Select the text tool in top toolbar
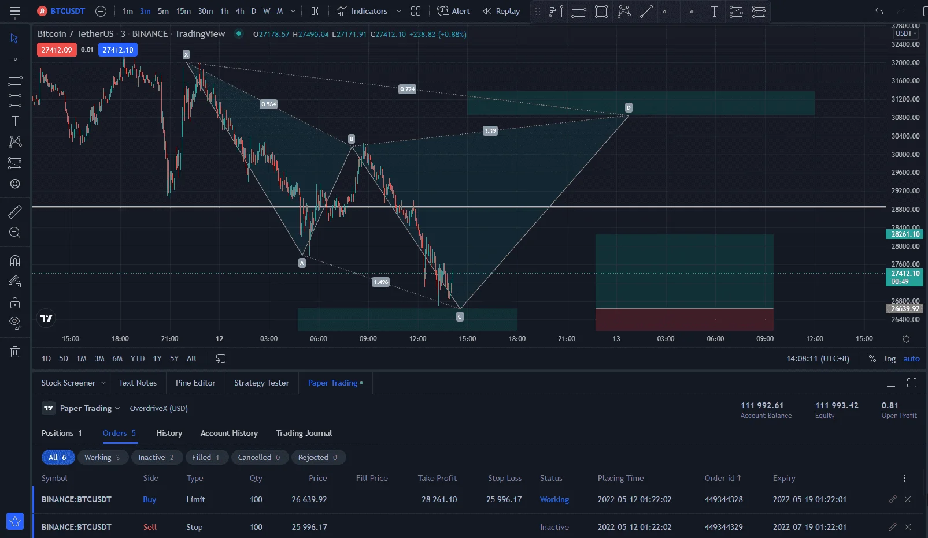 pyautogui.click(x=714, y=11)
